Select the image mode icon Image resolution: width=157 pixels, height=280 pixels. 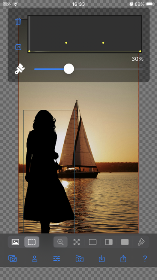[16, 242]
